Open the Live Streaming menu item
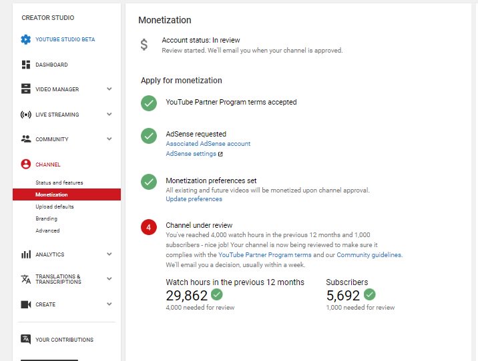Viewport: 478px width, 361px height. [57, 115]
